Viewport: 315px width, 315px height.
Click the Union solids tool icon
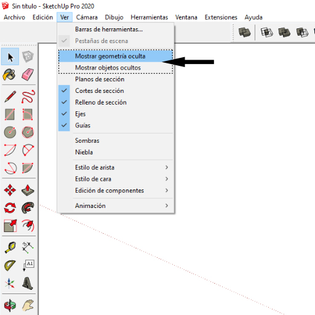tap(284, 33)
